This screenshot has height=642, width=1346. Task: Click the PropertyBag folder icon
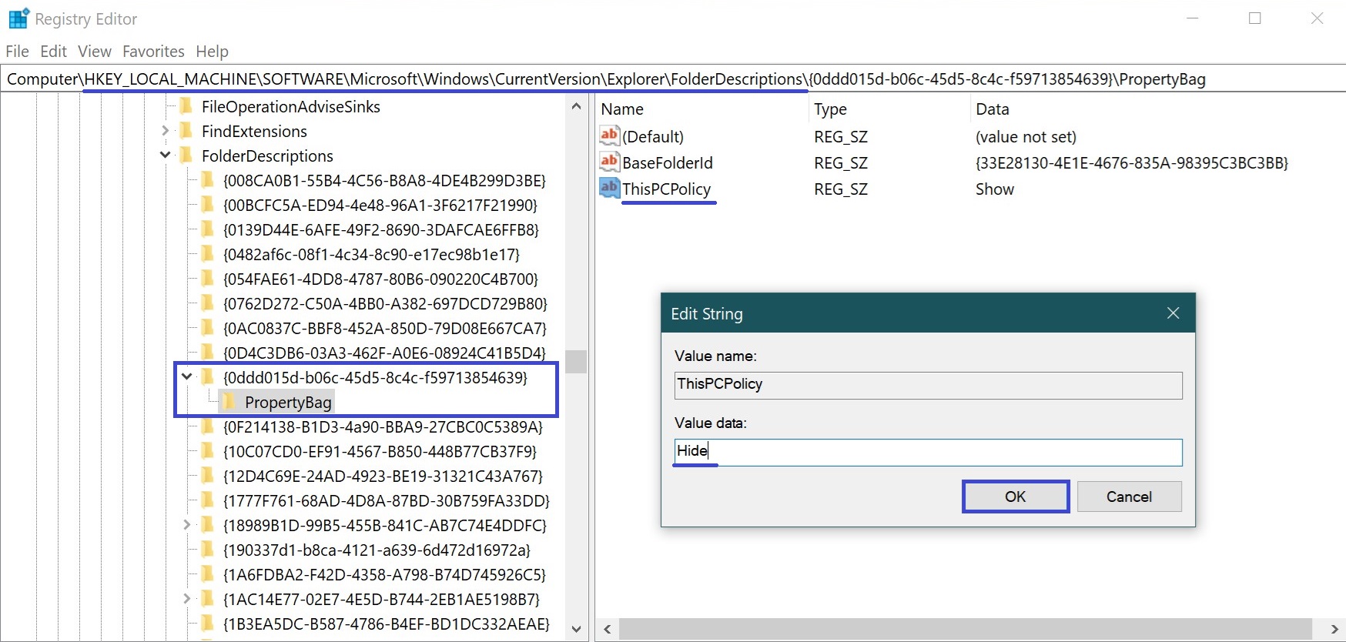tap(229, 402)
